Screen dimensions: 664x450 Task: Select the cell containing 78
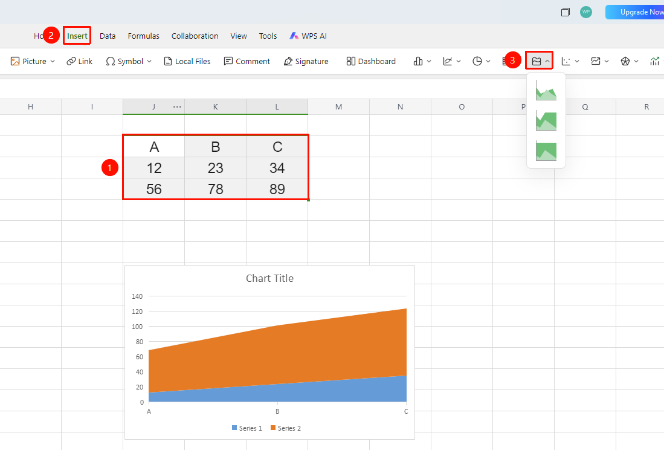click(x=216, y=189)
